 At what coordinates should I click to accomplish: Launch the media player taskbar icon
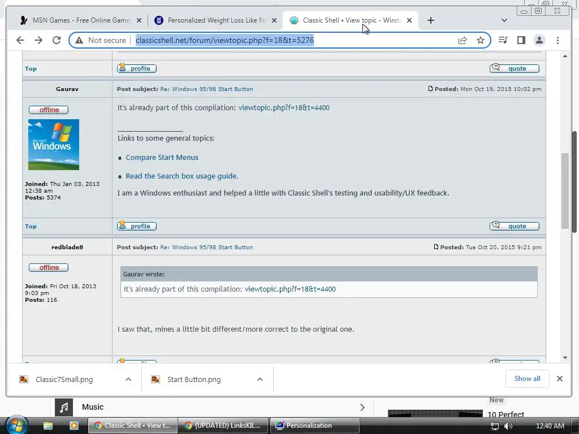click(74, 426)
